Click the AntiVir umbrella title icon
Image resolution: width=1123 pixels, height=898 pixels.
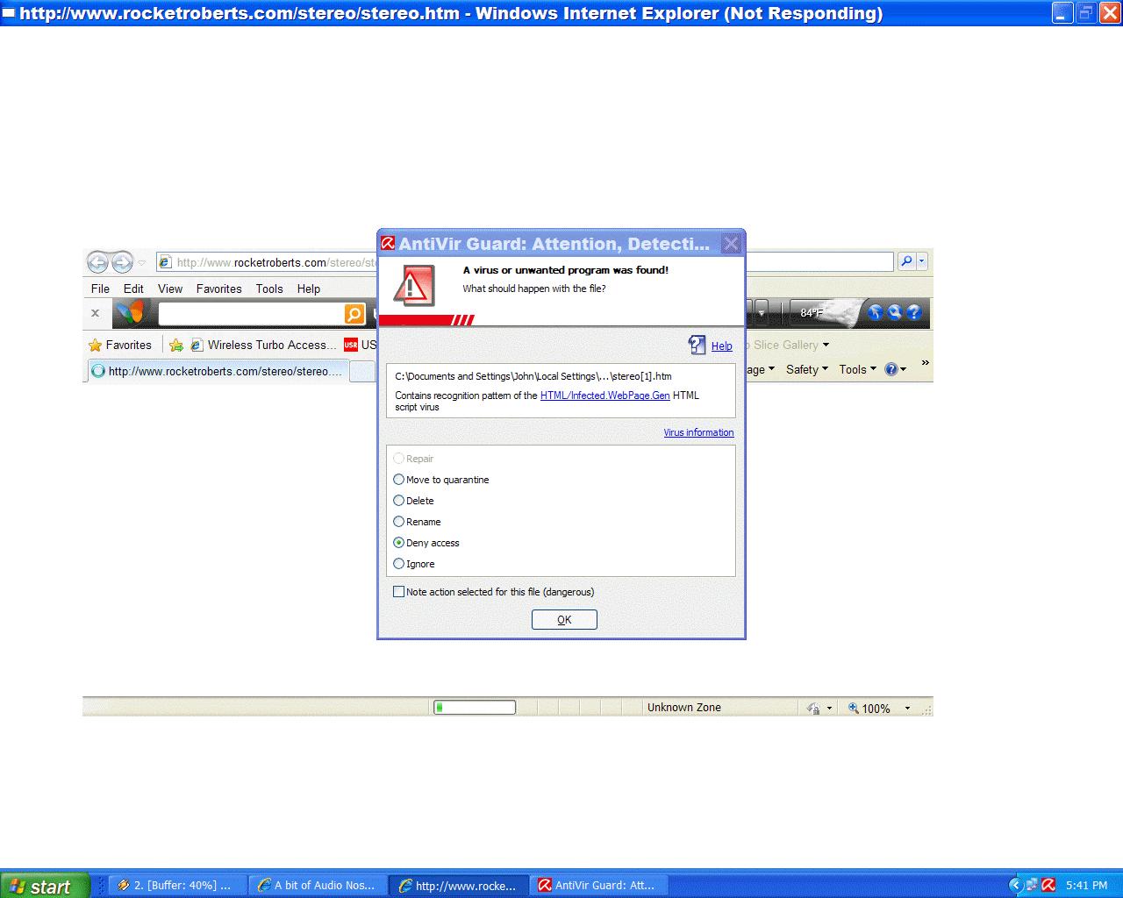388,244
